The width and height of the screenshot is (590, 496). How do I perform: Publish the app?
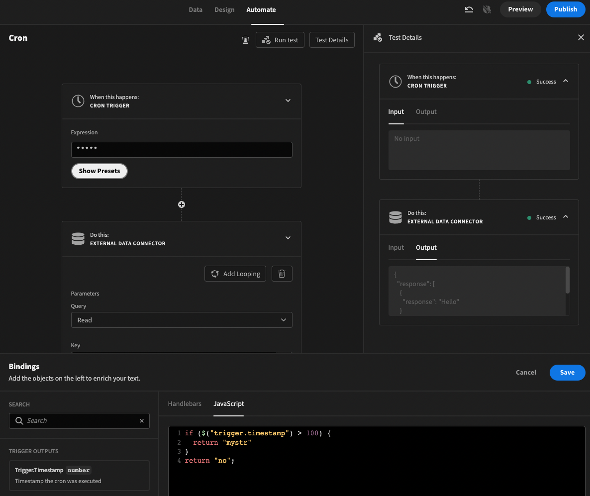click(566, 9)
